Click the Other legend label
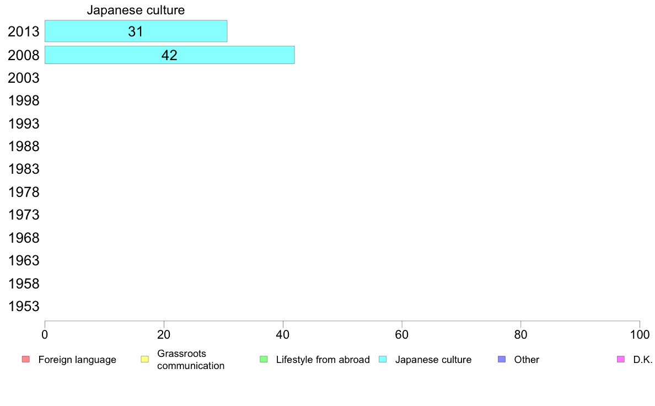 click(527, 360)
